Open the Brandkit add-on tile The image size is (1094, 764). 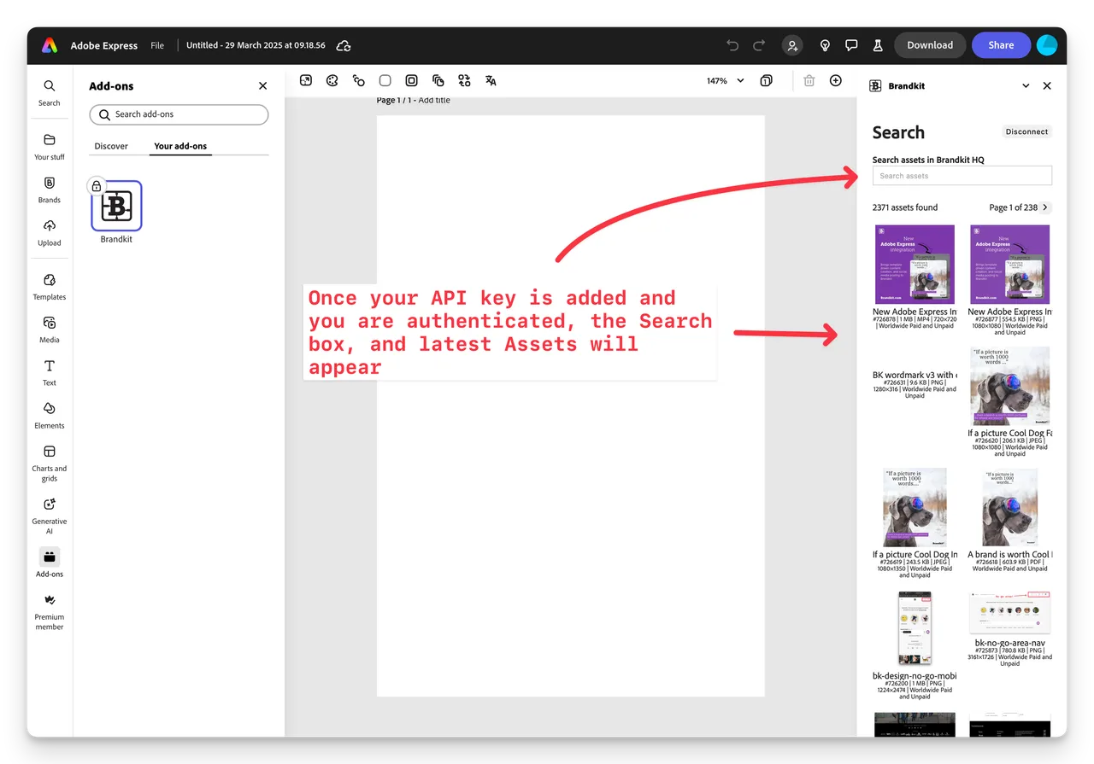(117, 206)
